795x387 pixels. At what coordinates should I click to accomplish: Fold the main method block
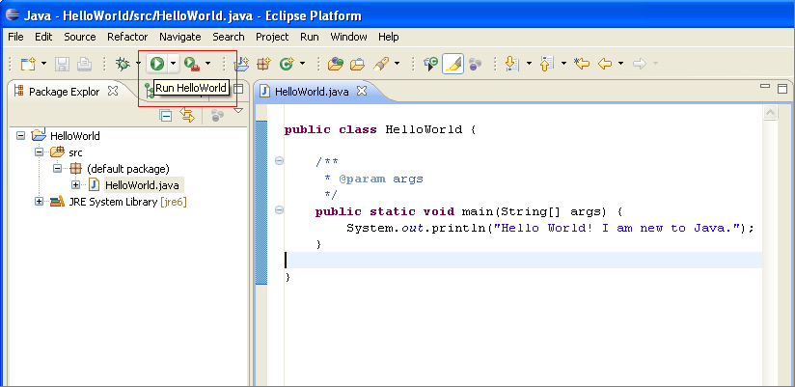[x=279, y=210]
